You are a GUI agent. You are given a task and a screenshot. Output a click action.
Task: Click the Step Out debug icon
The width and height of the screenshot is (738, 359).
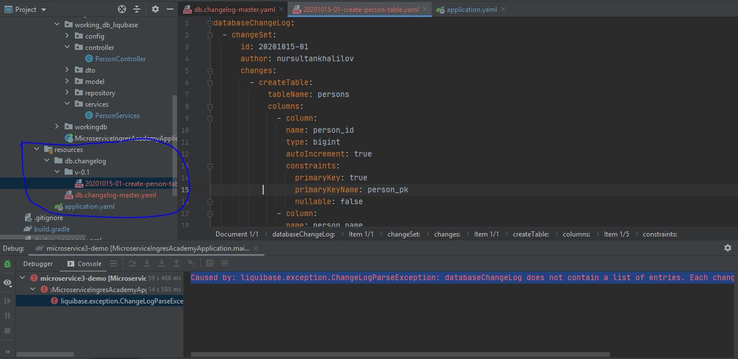click(x=176, y=264)
